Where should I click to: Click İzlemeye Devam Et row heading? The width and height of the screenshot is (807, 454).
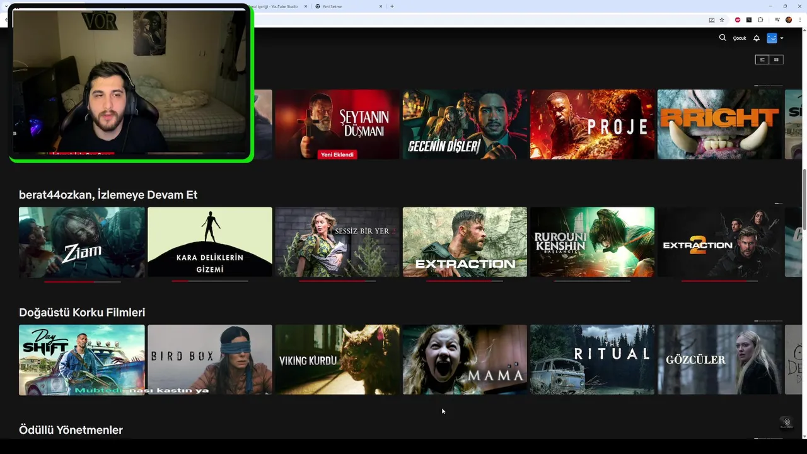click(108, 195)
